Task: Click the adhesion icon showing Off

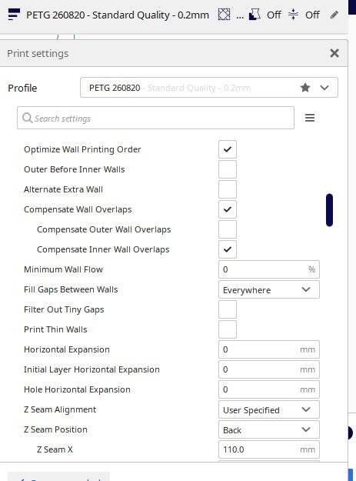Action: pyautogui.click(x=293, y=14)
